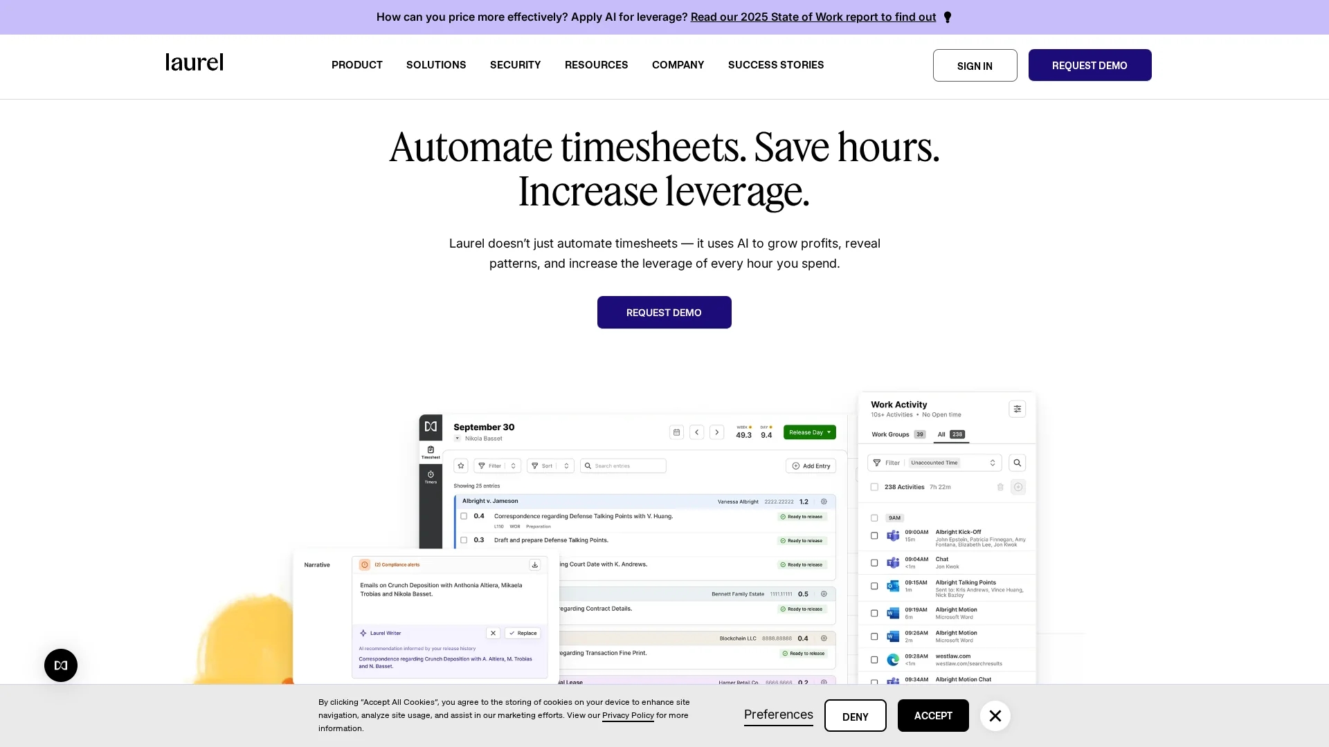
Task: Go to next day arrow
Action: click(x=717, y=432)
